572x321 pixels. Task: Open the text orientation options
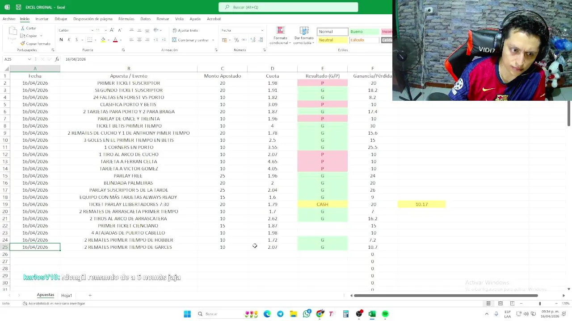point(156,30)
